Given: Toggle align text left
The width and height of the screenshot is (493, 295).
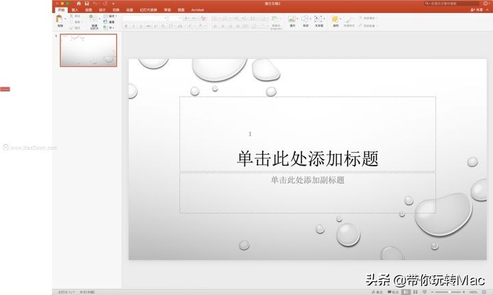Looking at the screenshot, I should tap(216, 26).
